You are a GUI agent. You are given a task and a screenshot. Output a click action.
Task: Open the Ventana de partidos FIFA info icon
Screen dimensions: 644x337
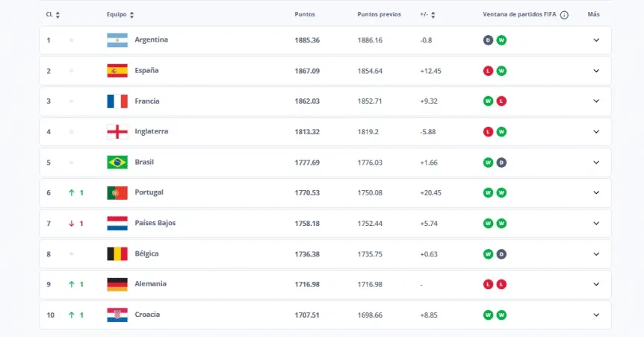pos(564,15)
